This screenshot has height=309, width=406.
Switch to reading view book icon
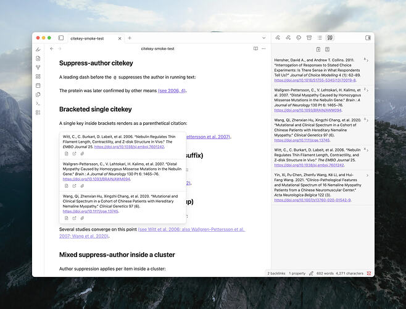(255, 49)
